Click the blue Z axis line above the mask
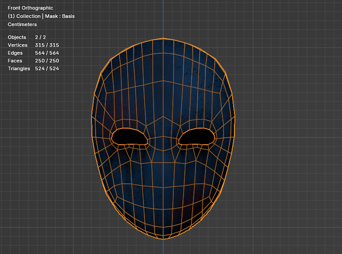The image size is (342, 254). pyautogui.click(x=163, y=18)
